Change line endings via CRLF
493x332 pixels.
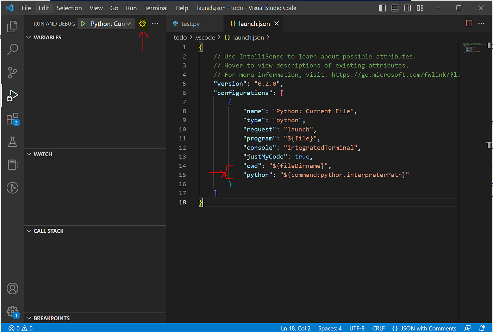click(379, 328)
